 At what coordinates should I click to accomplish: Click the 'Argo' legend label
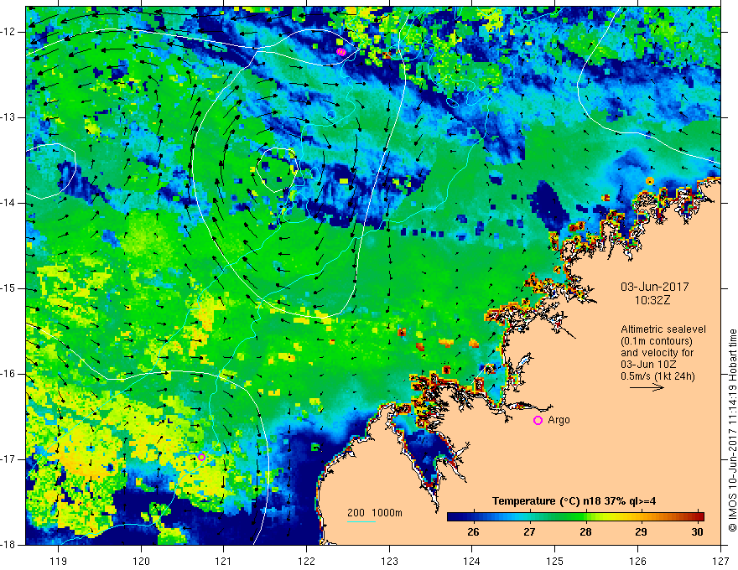559,420
